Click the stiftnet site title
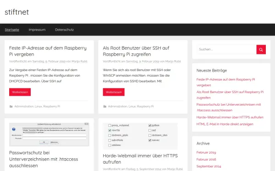Viewport: 275px width, 171px height. pos(16,12)
